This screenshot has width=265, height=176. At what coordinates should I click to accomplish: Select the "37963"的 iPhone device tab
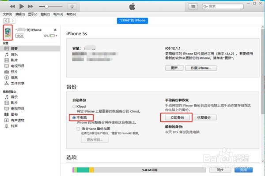point(132,21)
